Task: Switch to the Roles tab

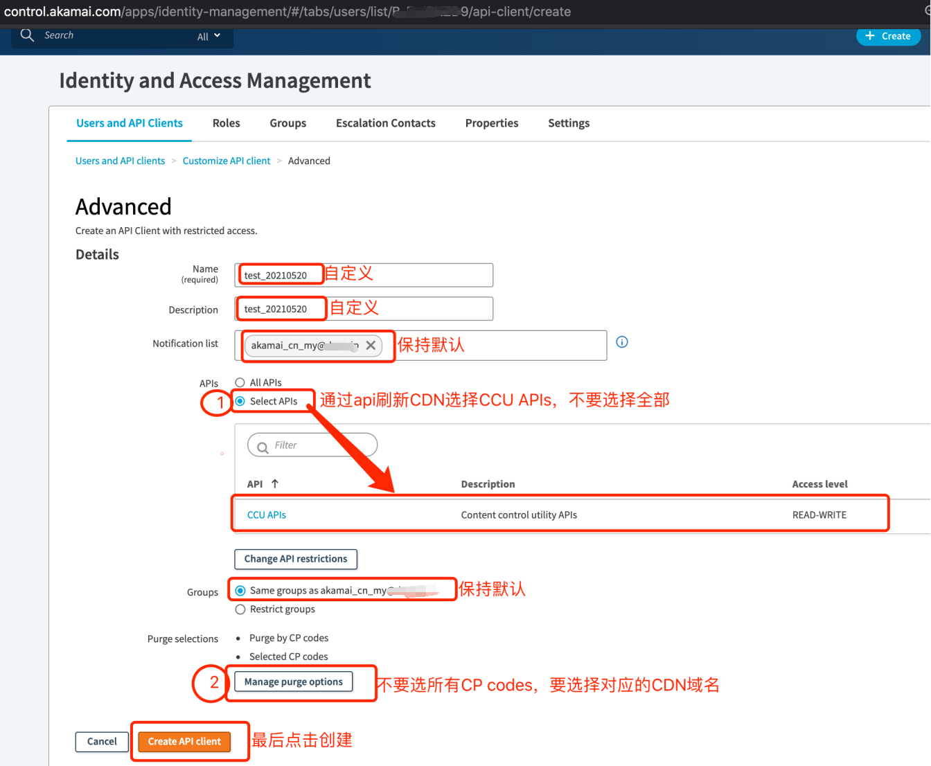Action: pyautogui.click(x=227, y=123)
